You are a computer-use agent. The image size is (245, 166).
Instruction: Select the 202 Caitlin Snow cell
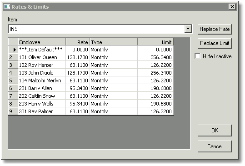[x=42, y=96]
